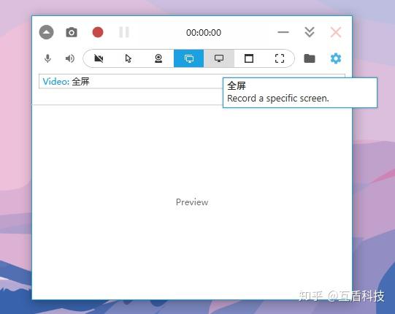395x314 pixels.
Task: Minimize the recorder to tray
Action: click(x=283, y=32)
